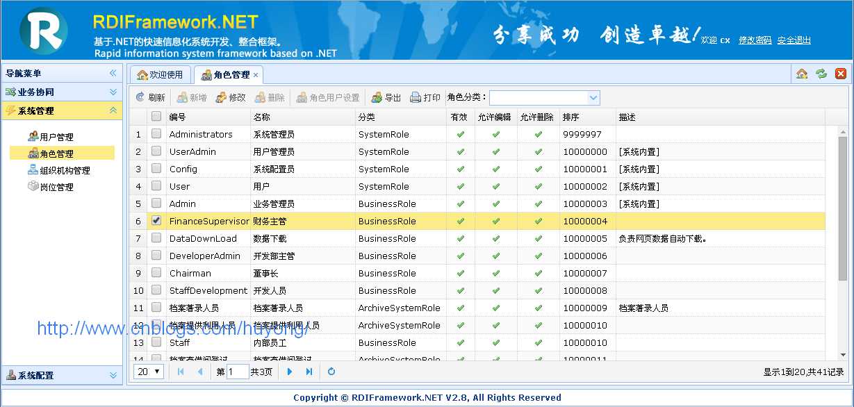Viewport: 854px width, 407px height.
Task: Click the 导出 export button
Action: click(386, 98)
